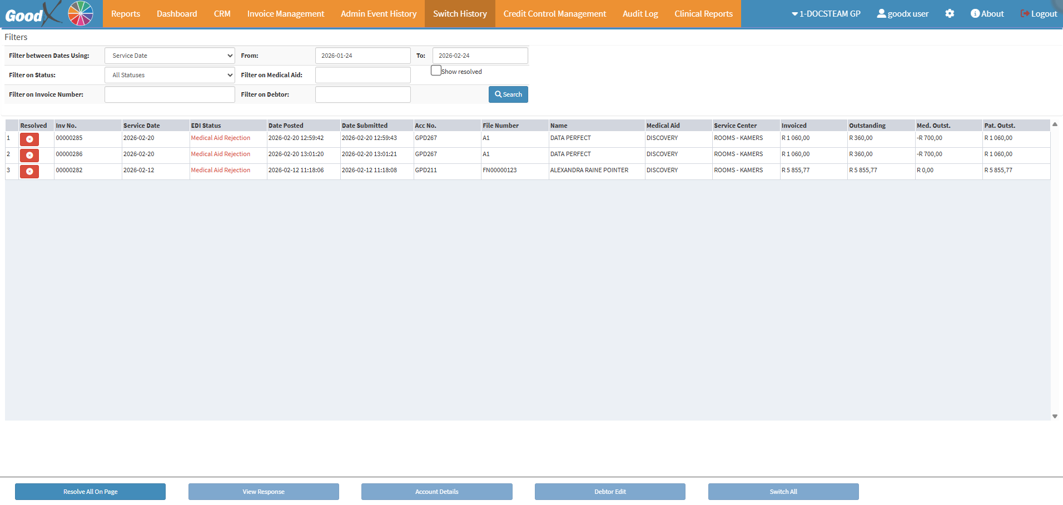
Task: Focus the Filter on Medical Aid field
Action: (363, 75)
